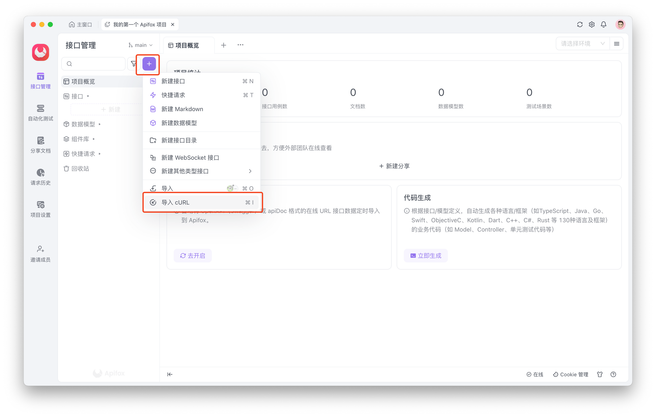Open the main branch selector dropdown
Screen dimensions: 656x417
click(140, 45)
